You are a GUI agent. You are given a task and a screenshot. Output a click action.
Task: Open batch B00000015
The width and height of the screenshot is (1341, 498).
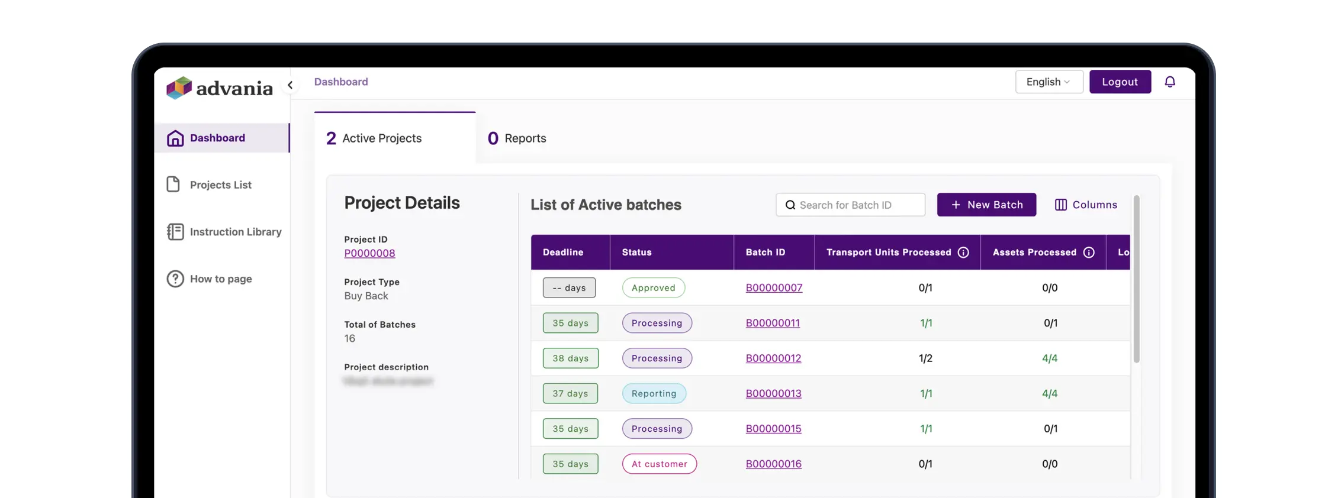(773, 429)
